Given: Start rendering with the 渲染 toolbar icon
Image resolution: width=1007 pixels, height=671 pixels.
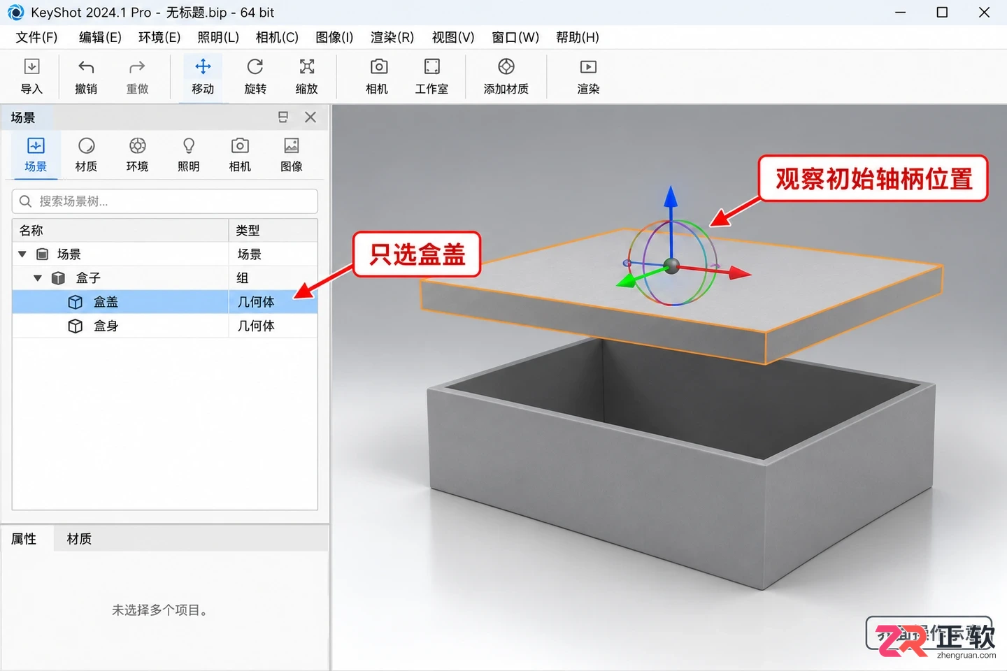Looking at the screenshot, I should pyautogui.click(x=588, y=76).
